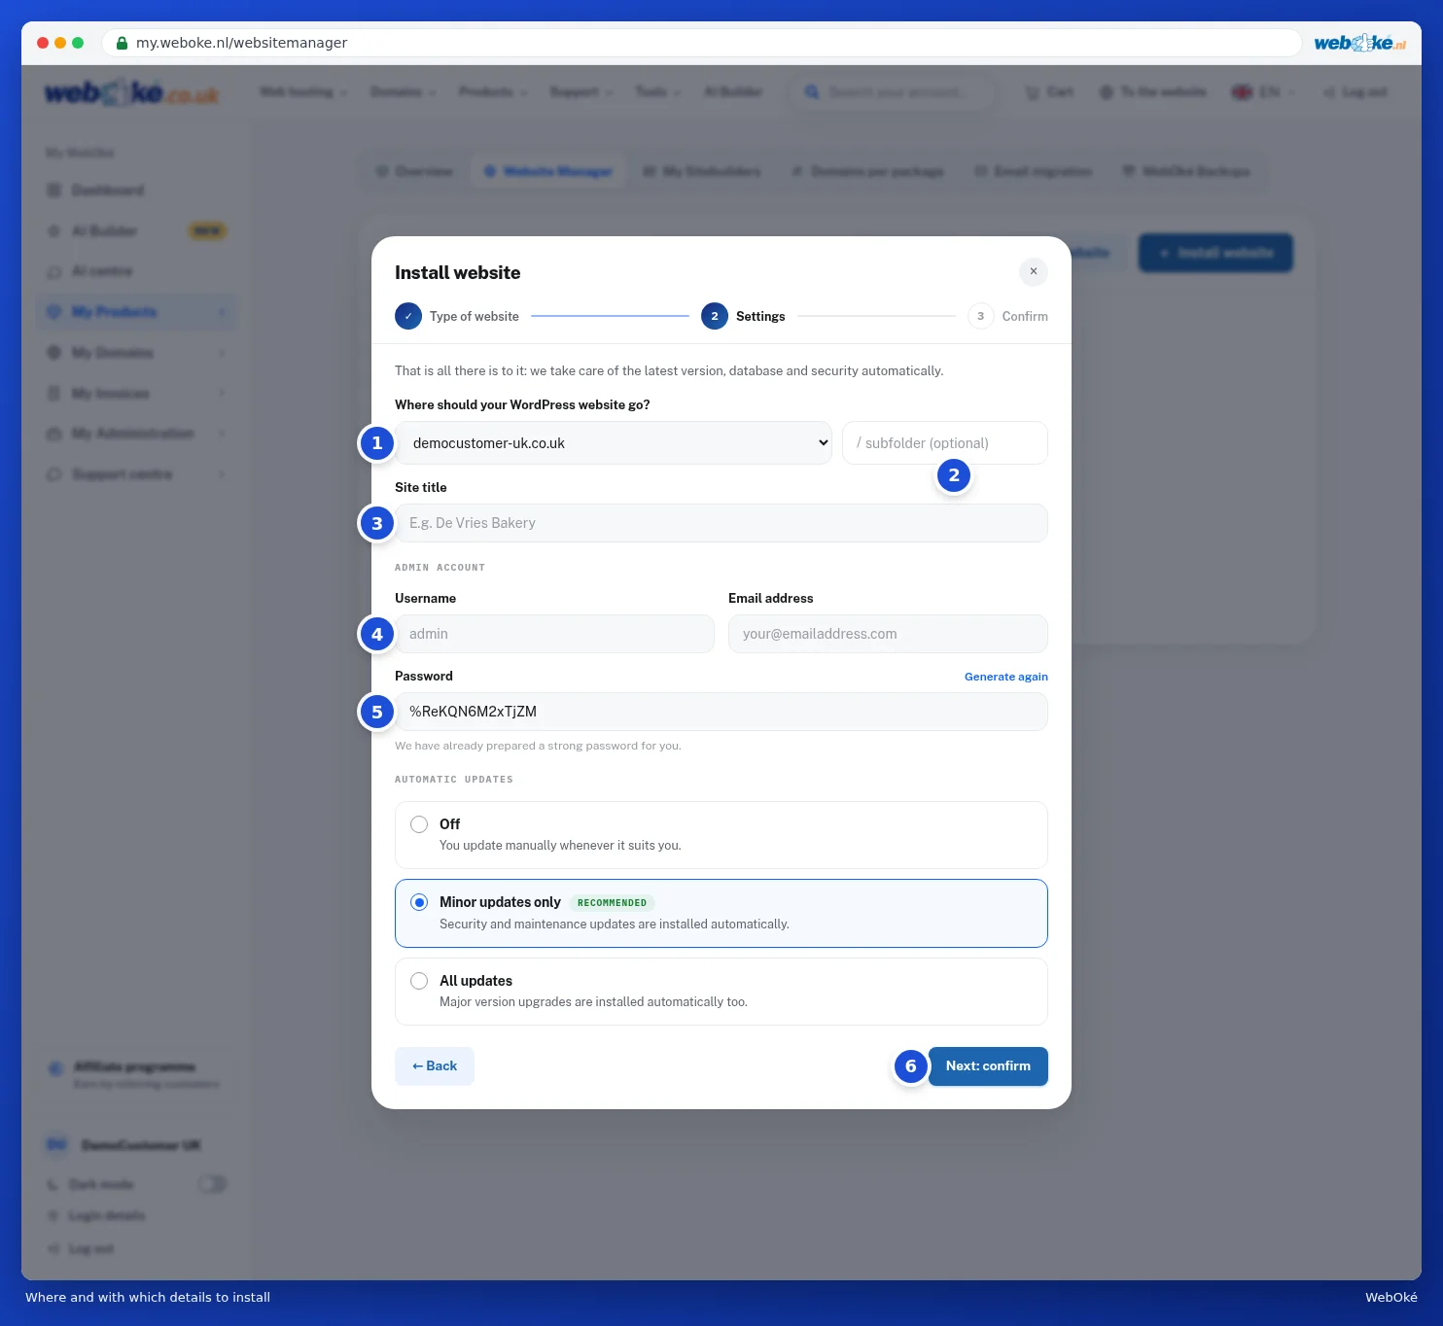This screenshot has height=1326, width=1443.
Task: Click the subfolder (optional) field
Action: 945,443
